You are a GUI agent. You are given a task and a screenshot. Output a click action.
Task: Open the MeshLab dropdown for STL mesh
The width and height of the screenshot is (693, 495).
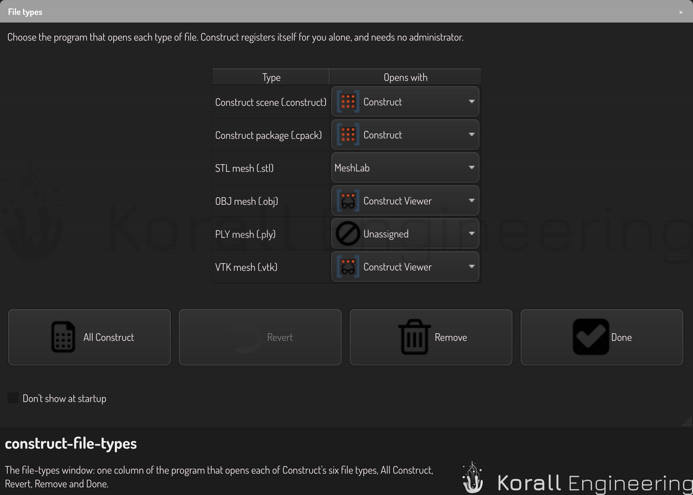[x=405, y=168]
